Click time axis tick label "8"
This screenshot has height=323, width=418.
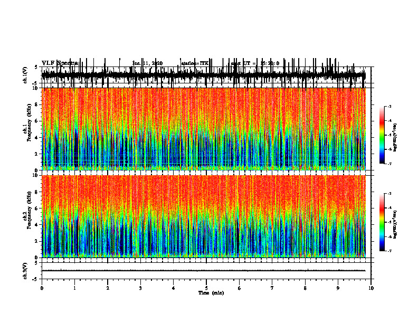(305, 288)
